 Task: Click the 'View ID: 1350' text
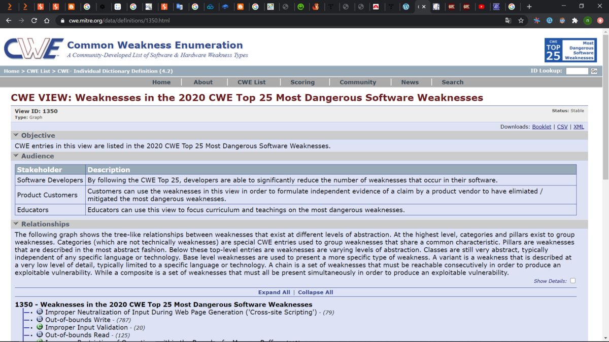36,111
